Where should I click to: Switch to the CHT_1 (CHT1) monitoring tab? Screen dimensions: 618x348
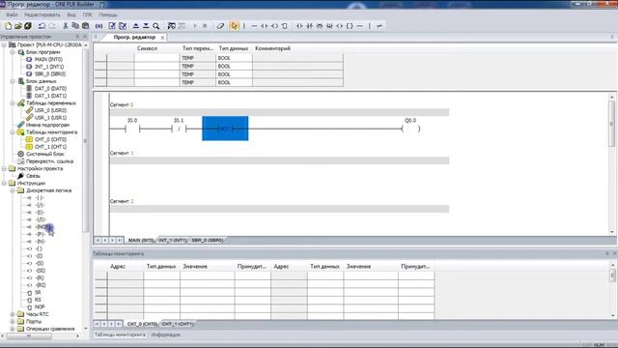(178, 324)
